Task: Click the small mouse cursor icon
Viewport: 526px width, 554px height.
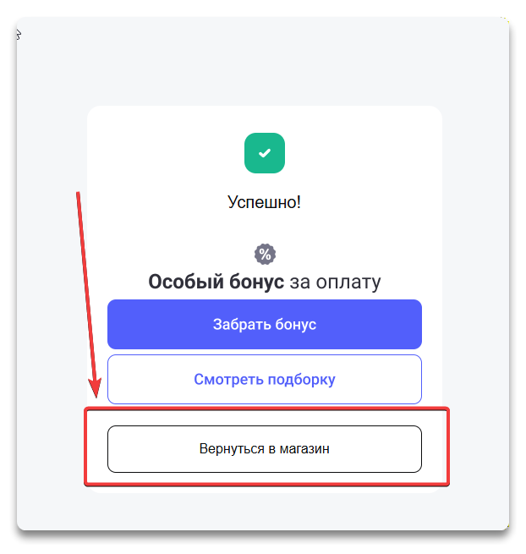Action: click(19, 34)
